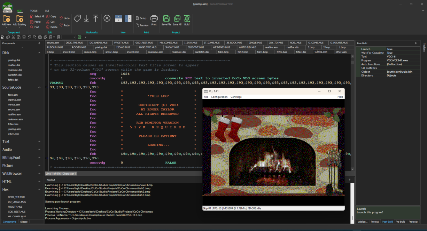Click Undo in the Edit ribbon group
427x231 pixels.
[x=64, y=18]
